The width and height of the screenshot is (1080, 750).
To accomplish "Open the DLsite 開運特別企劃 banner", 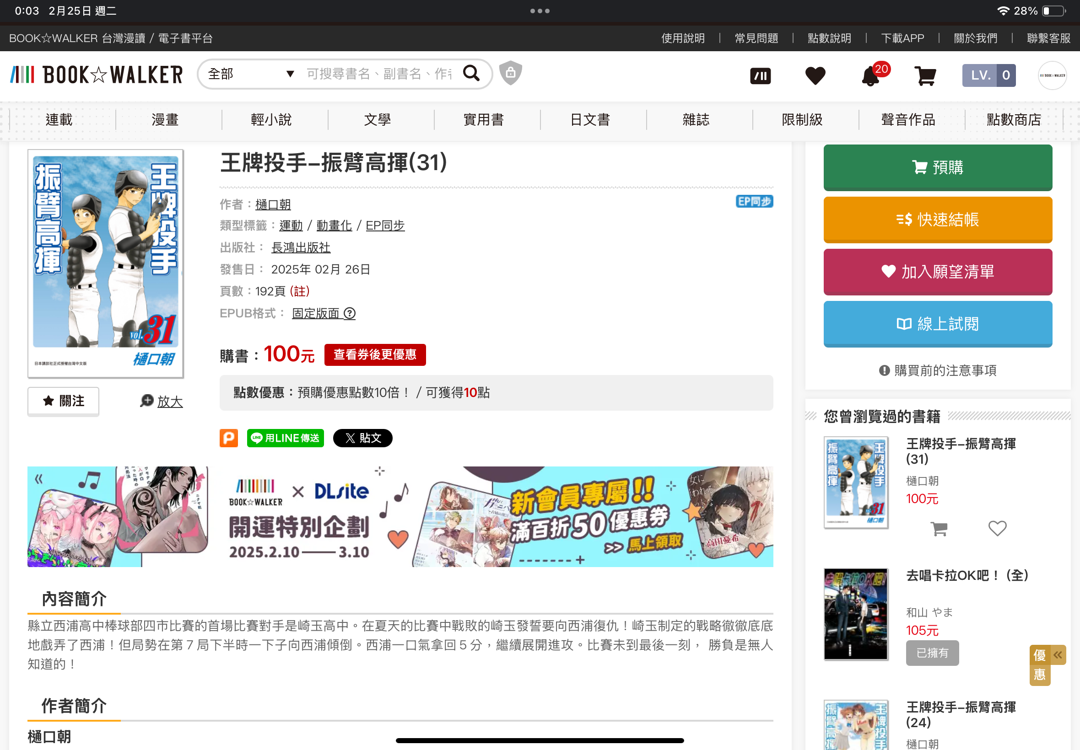I will 400,516.
